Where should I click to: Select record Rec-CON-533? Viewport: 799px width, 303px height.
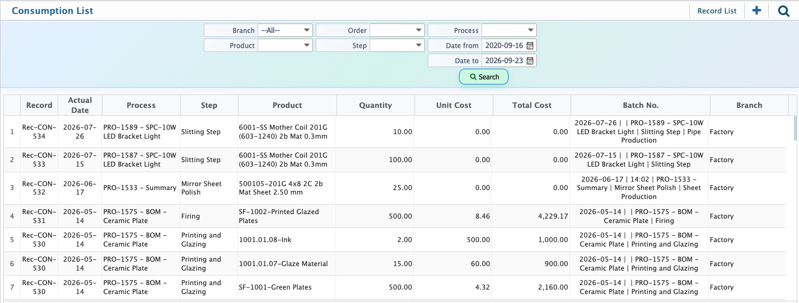click(39, 160)
